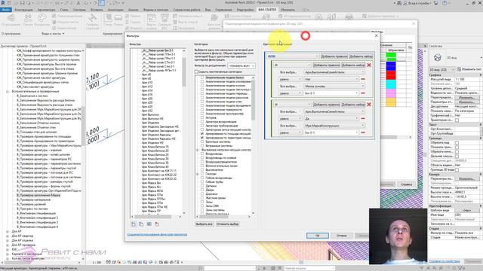Close the Фильтры dialog with its X
This screenshot has height=271, width=483.
click(x=376, y=36)
